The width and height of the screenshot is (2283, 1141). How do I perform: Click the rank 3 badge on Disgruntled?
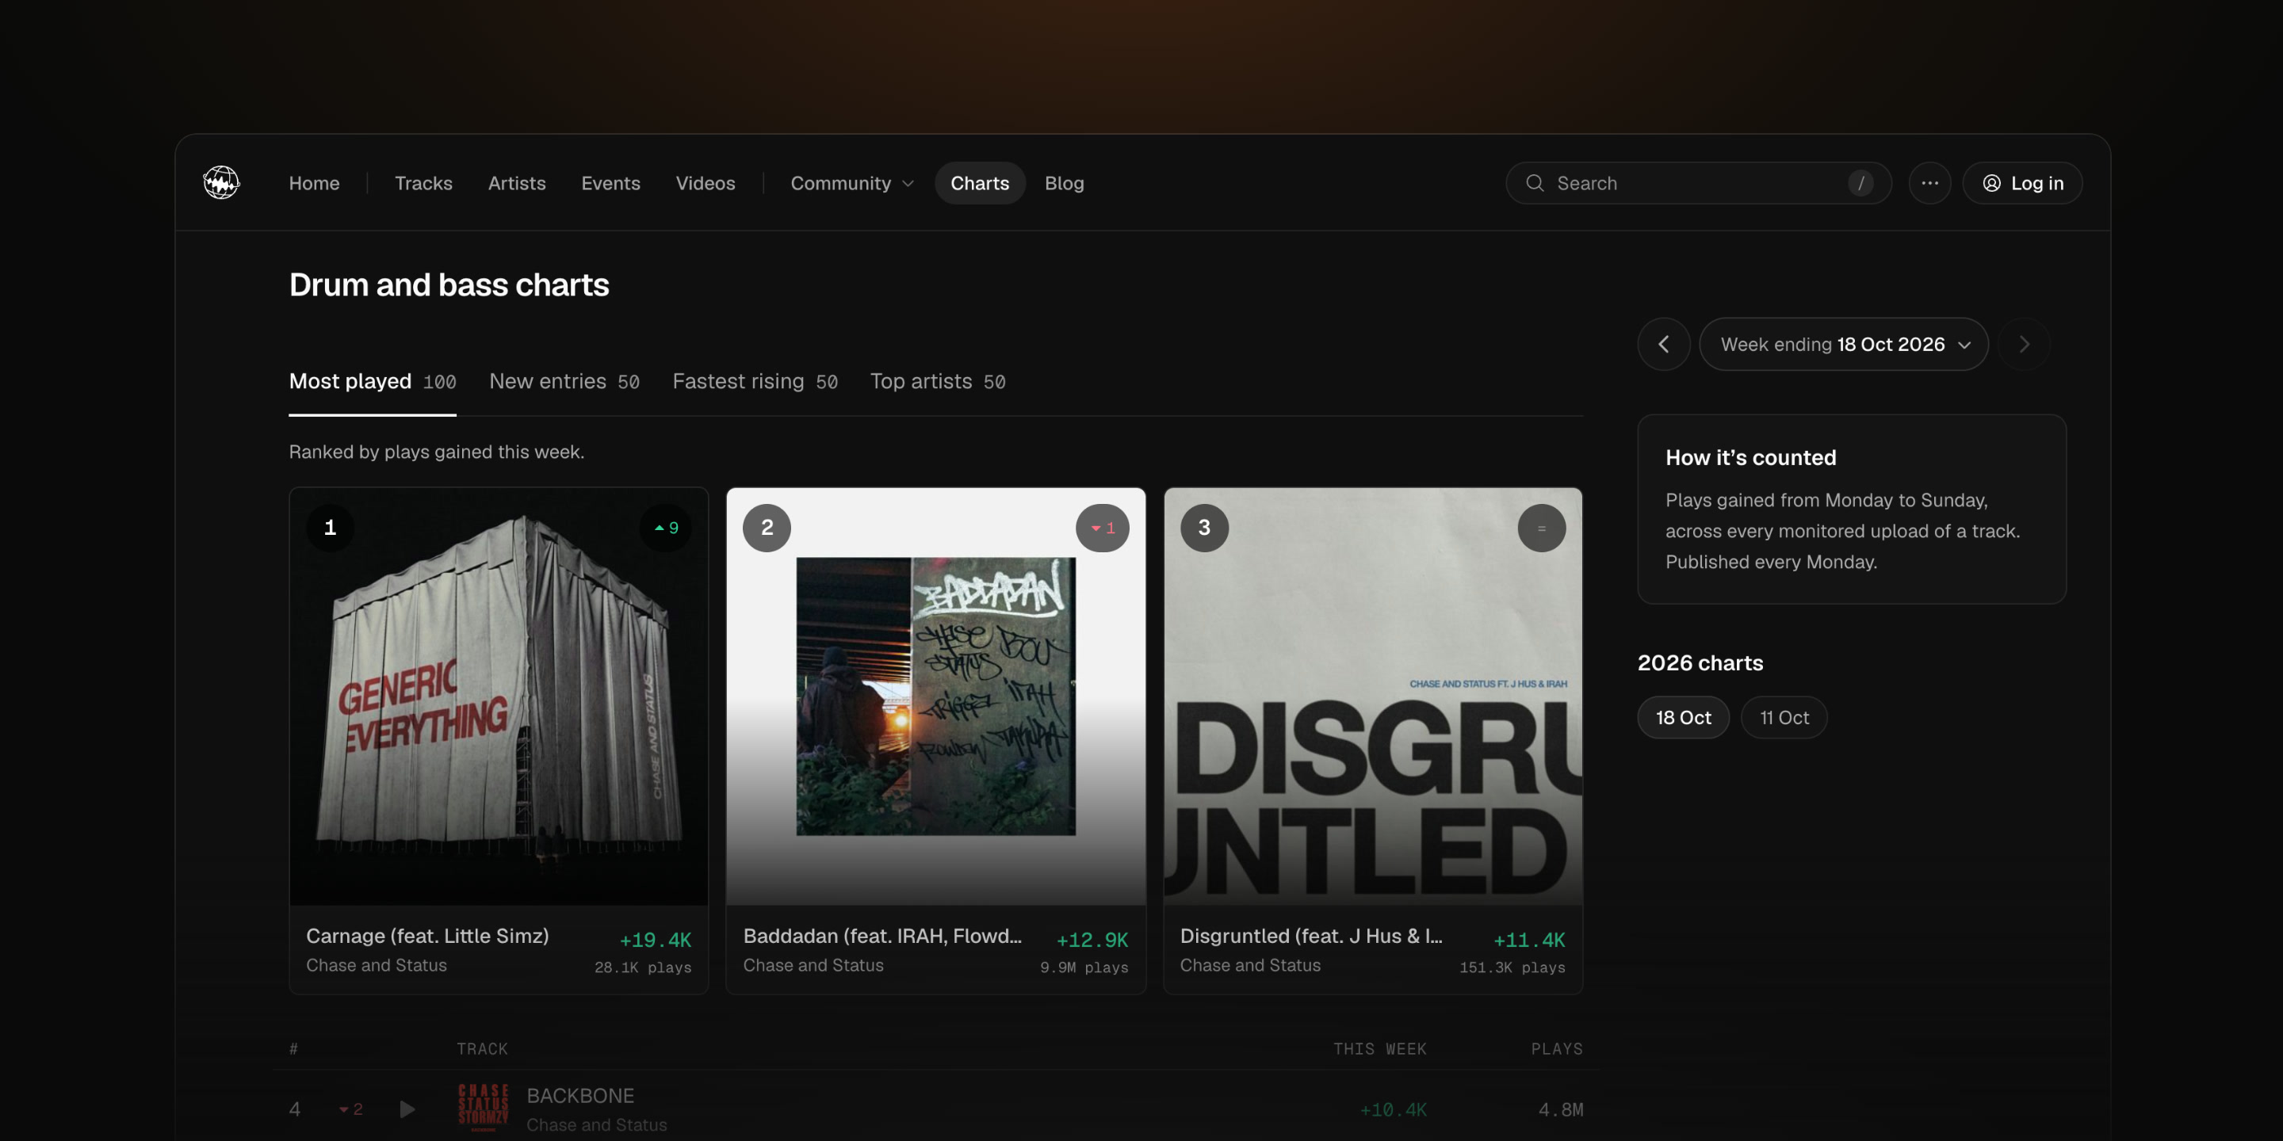(1204, 528)
